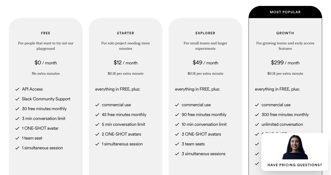Click the checkmark next to 3 simultaneous sessions

click(177, 154)
